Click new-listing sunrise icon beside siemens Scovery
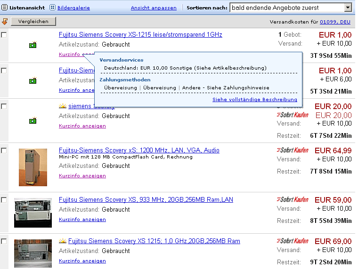Viewport: 358px width, 269px height. coord(63,106)
